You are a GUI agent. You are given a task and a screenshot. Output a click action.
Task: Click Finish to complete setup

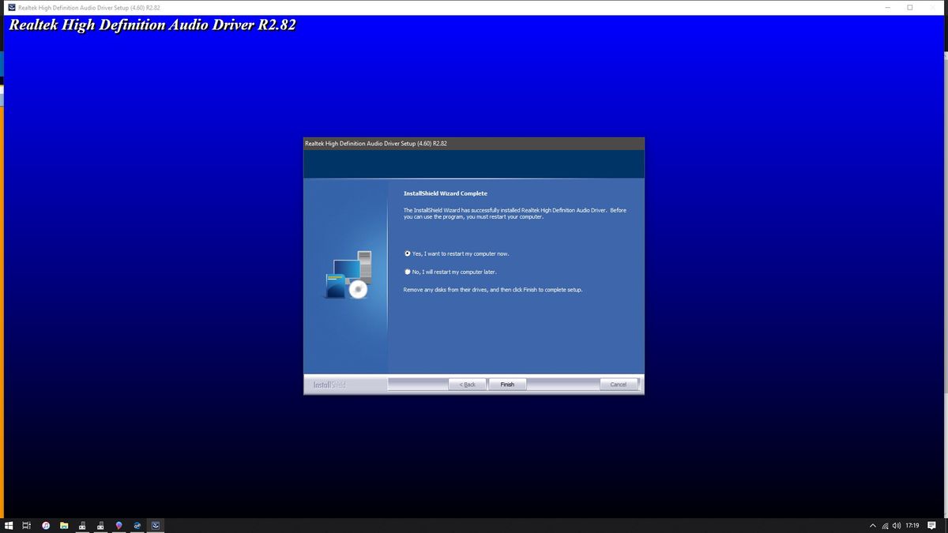click(x=507, y=384)
